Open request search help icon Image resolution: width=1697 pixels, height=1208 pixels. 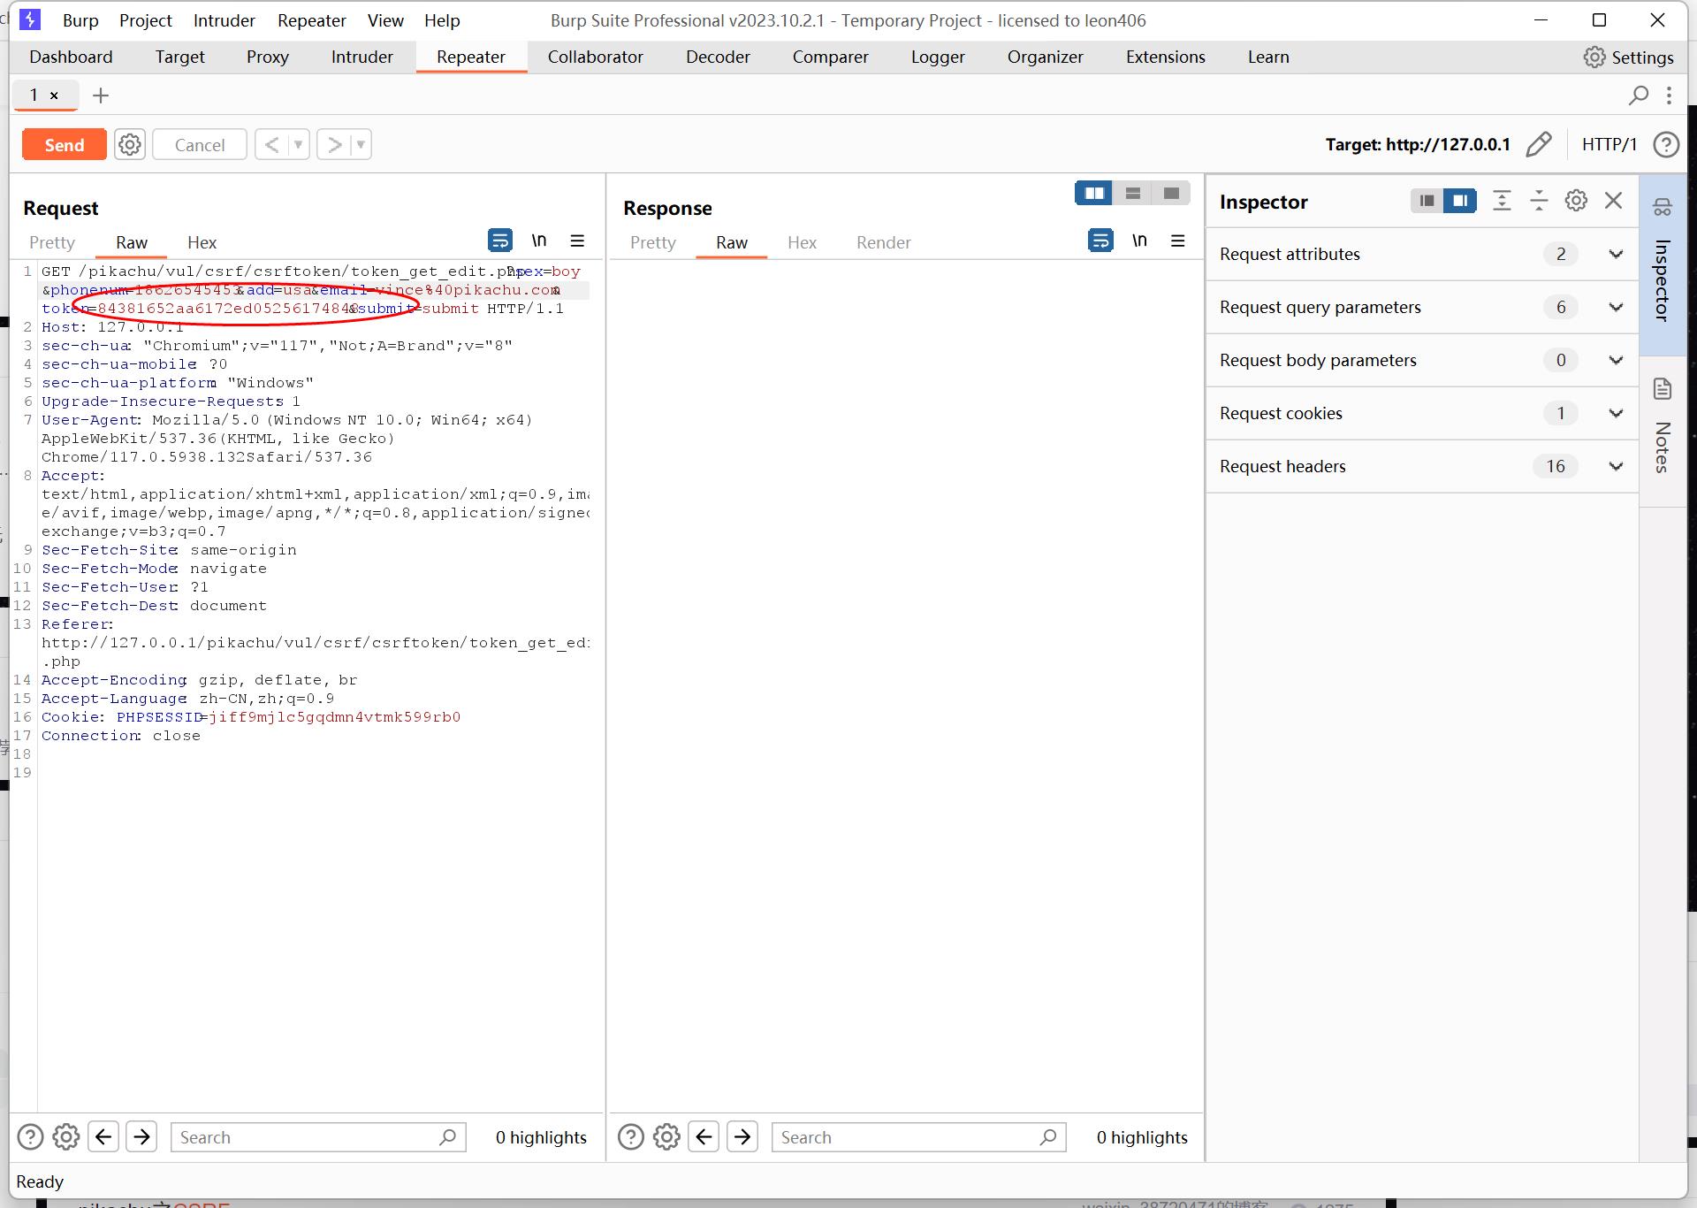(30, 1137)
